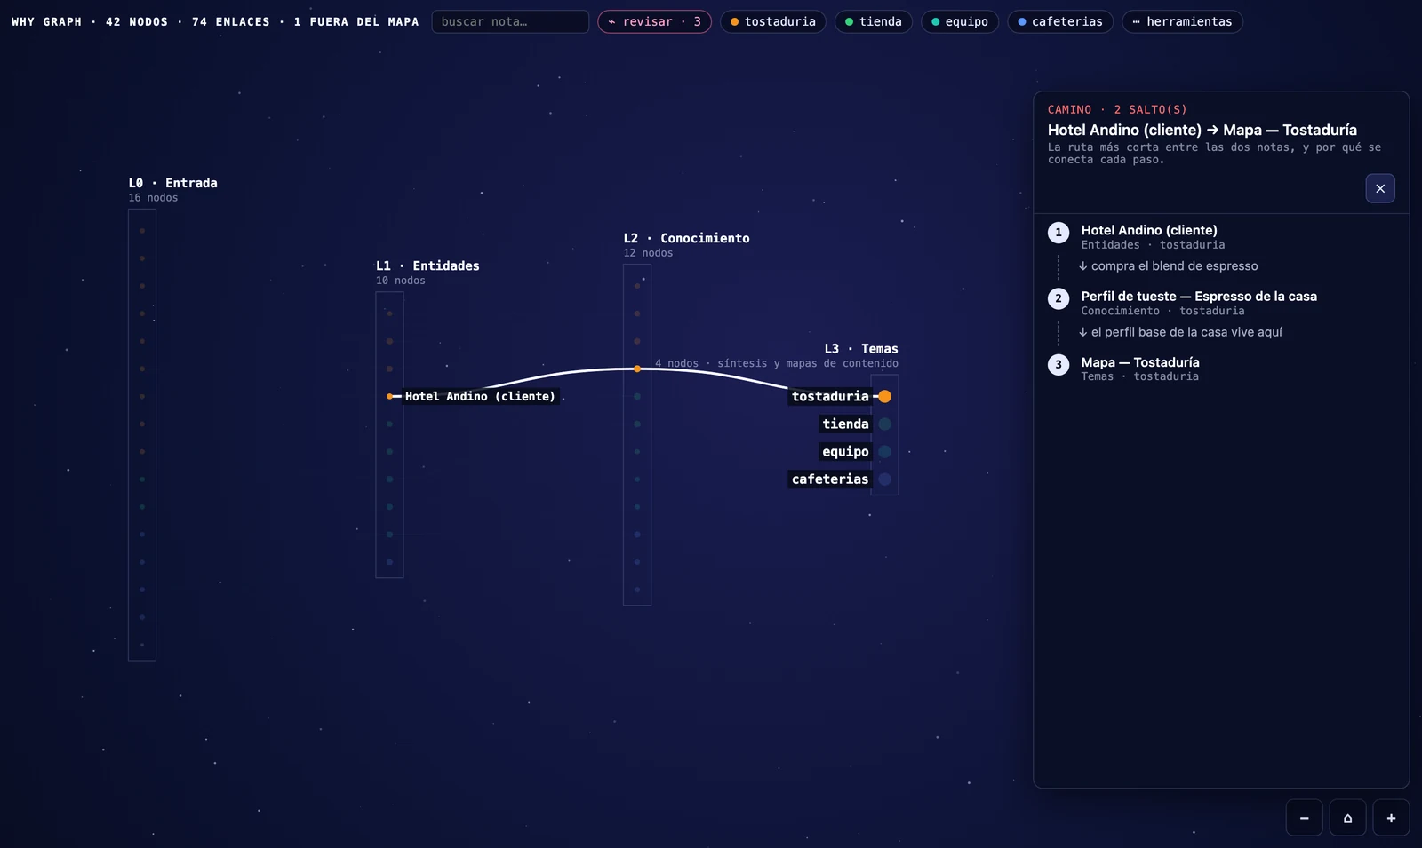1422x848 pixels.
Task: Click the highlighted L2 node on path
Action: pos(637,369)
